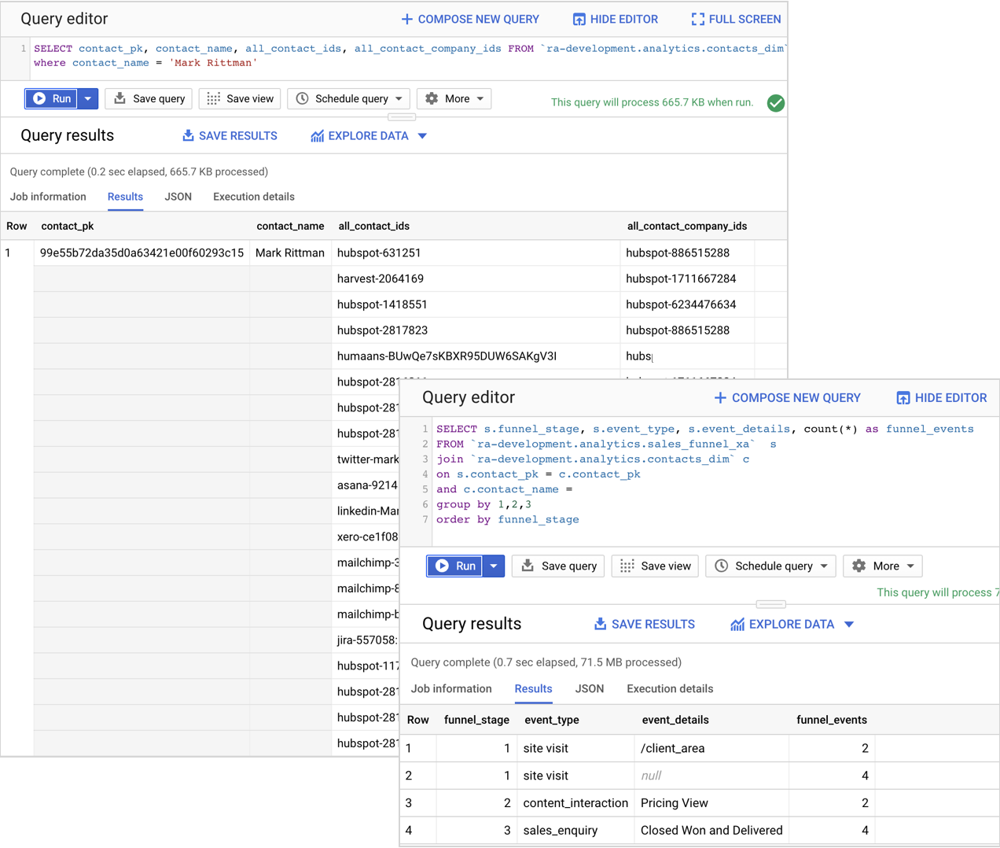Switch to the JSON tab in top results
Image resolution: width=1000 pixels, height=848 pixels.
coord(178,197)
